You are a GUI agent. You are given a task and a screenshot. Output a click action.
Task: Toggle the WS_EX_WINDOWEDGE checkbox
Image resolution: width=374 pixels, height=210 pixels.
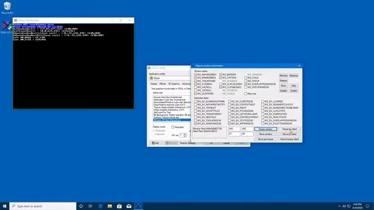coord(208,124)
